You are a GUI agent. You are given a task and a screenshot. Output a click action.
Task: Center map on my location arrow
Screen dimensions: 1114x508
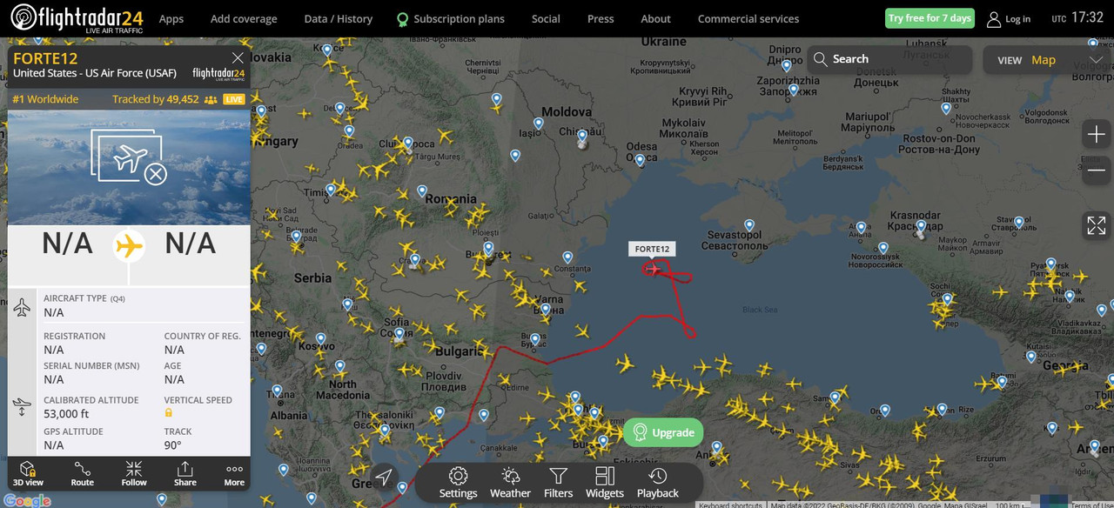pos(384,477)
